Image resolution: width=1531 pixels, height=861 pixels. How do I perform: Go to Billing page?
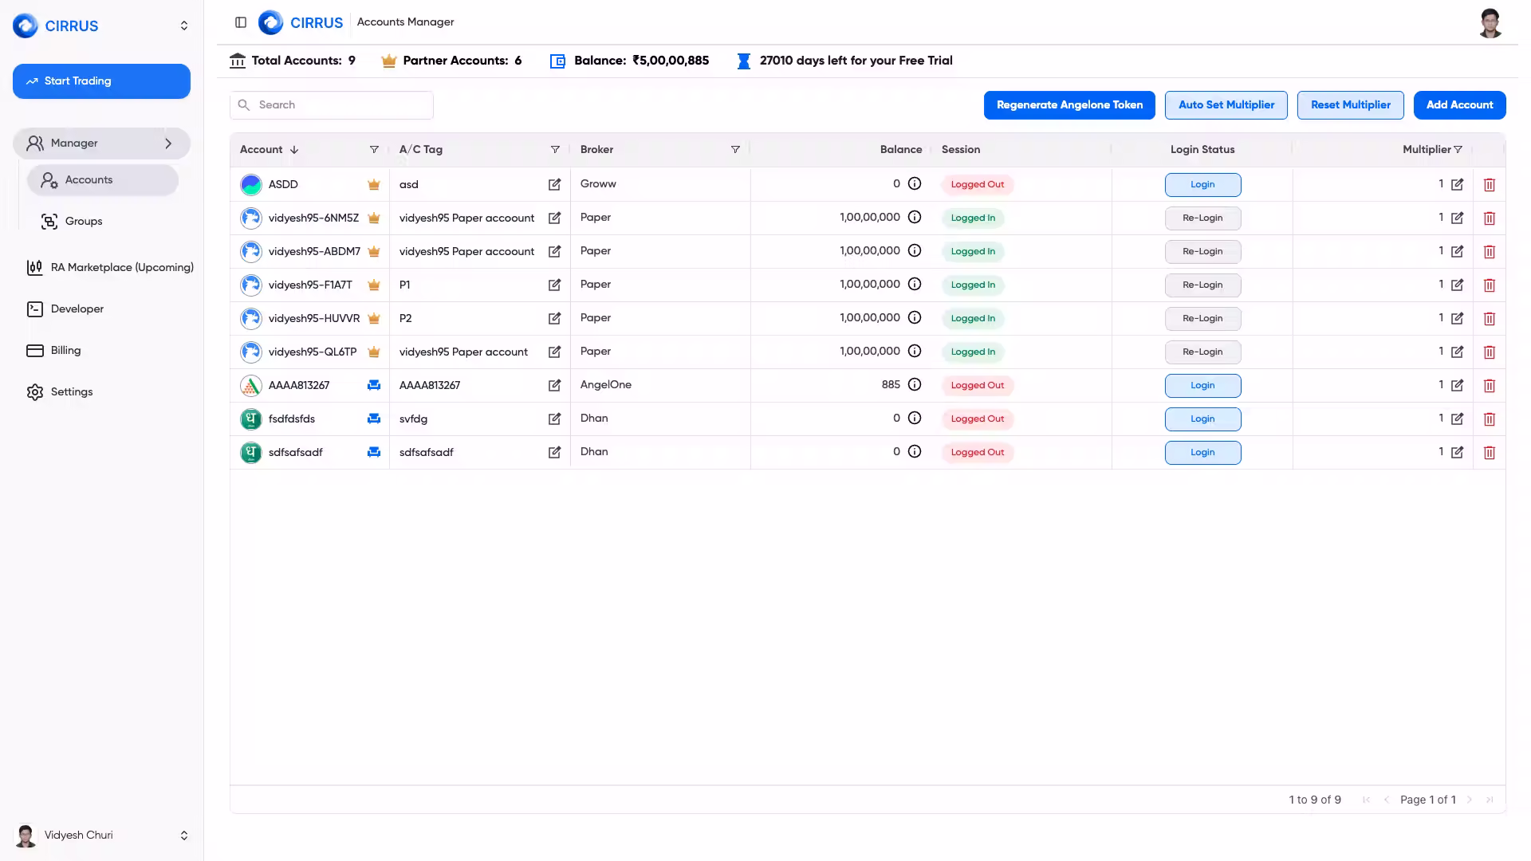(65, 351)
